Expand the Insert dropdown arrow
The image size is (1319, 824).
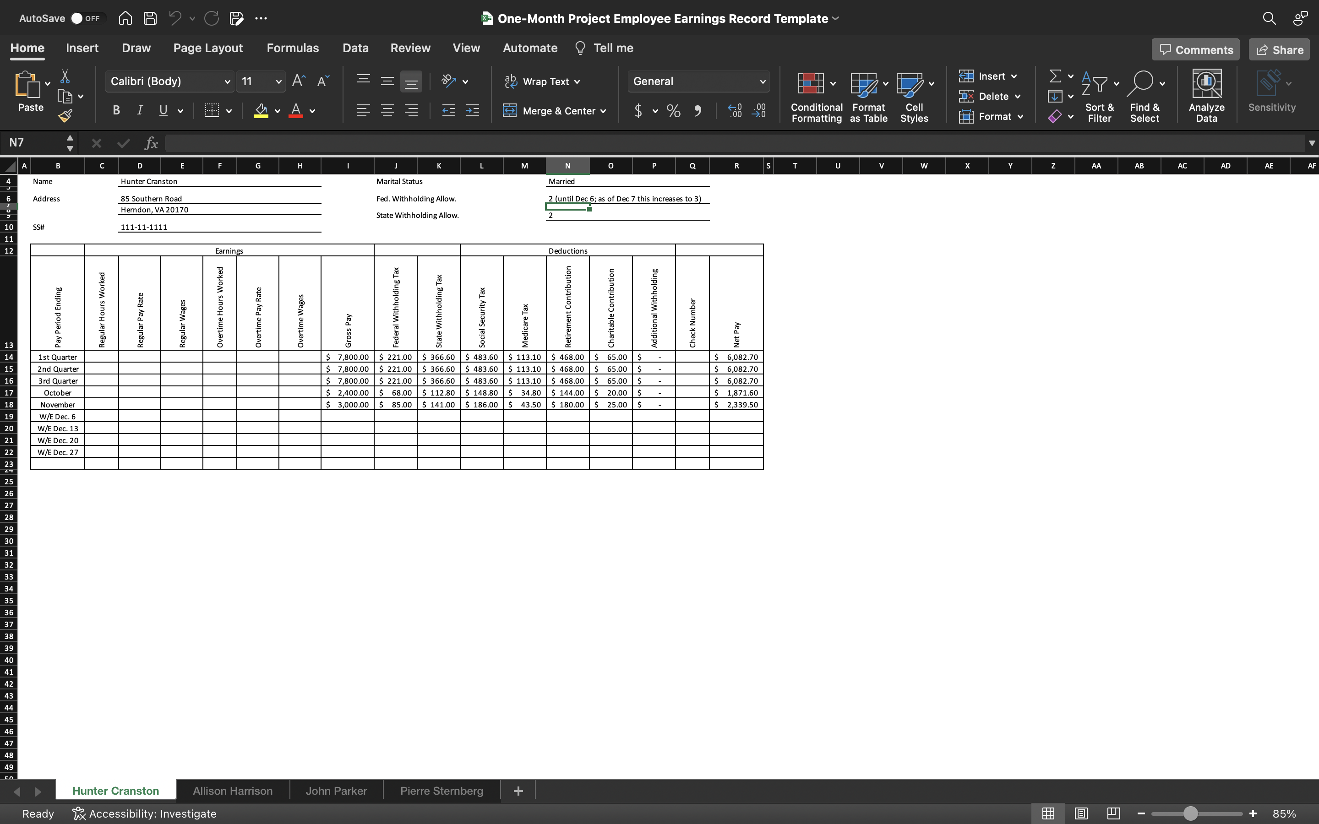click(x=1018, y=76)
